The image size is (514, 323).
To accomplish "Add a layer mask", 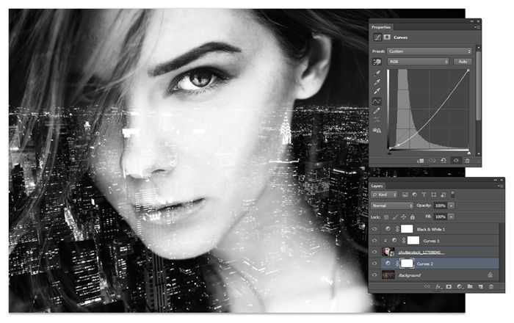I will 449,286.
